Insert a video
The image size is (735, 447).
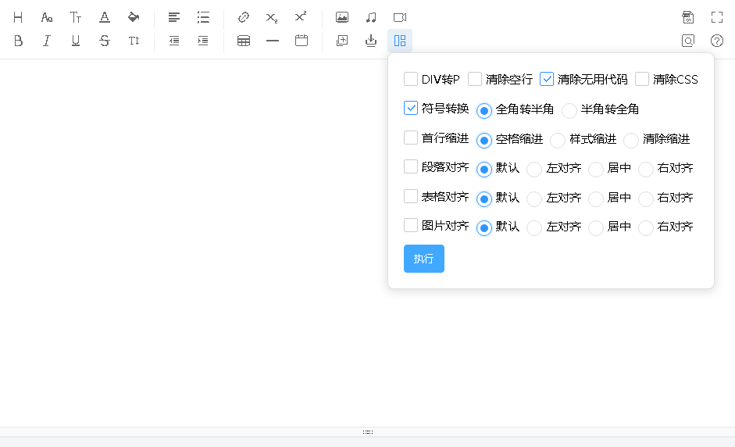[x=400, y=17]
